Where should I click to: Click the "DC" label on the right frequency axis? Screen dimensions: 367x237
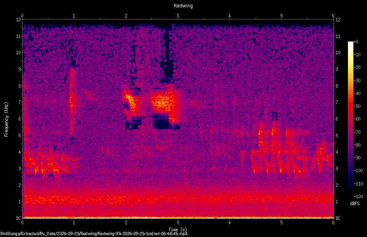[x=338, y=218]
